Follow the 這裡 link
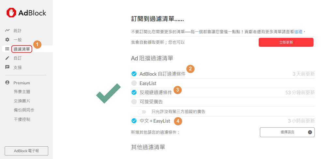334x159 pixels. click(x=298, y=32)
